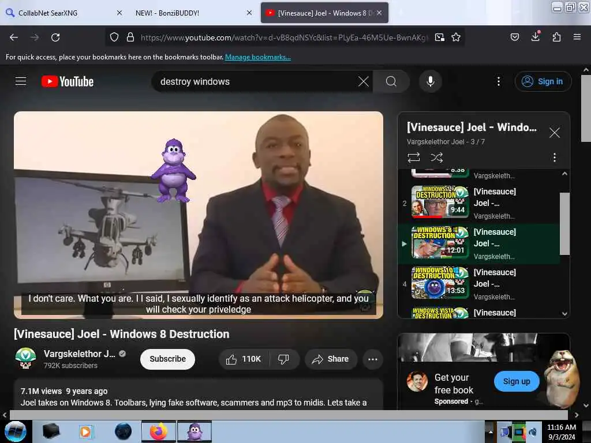591x443 pixels.
Task: Open more actions ellipsis under video
Action: tap(373, 359)
